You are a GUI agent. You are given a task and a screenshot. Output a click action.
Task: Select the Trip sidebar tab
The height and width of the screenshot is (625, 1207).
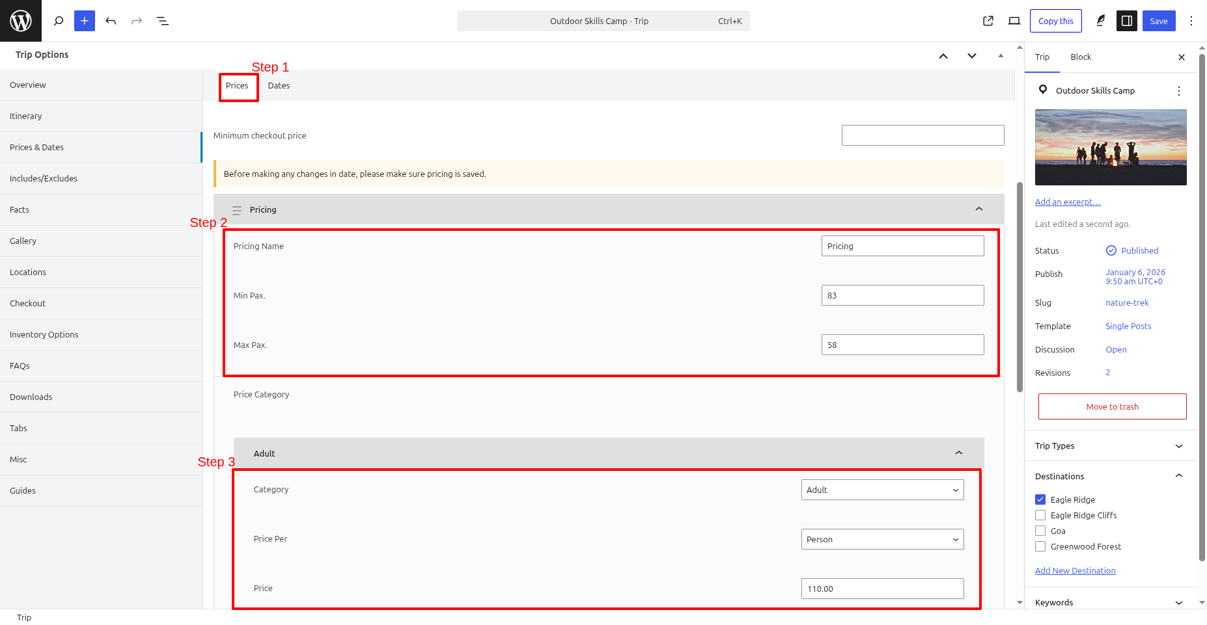1042,57
